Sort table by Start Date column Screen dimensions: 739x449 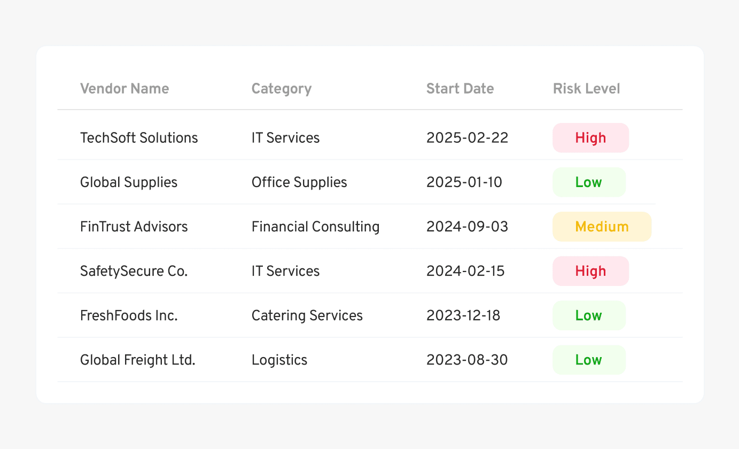tap(460, 89)
